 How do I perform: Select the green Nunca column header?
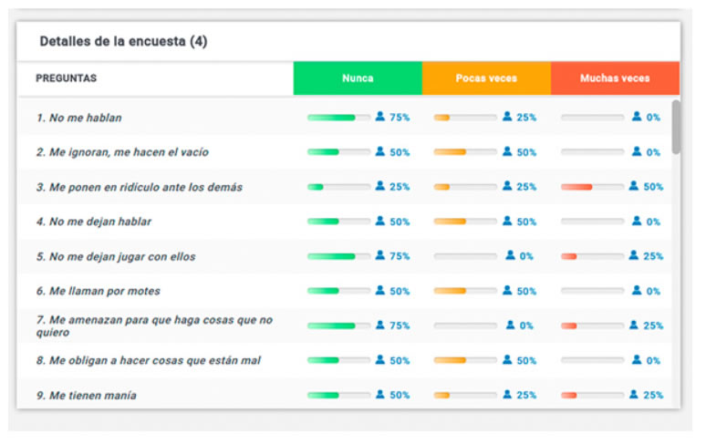pyautogui.click(x=358, y=78)
